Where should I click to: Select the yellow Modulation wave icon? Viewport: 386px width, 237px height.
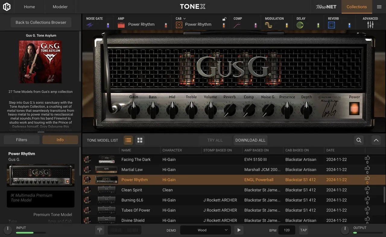coord(268,25)
